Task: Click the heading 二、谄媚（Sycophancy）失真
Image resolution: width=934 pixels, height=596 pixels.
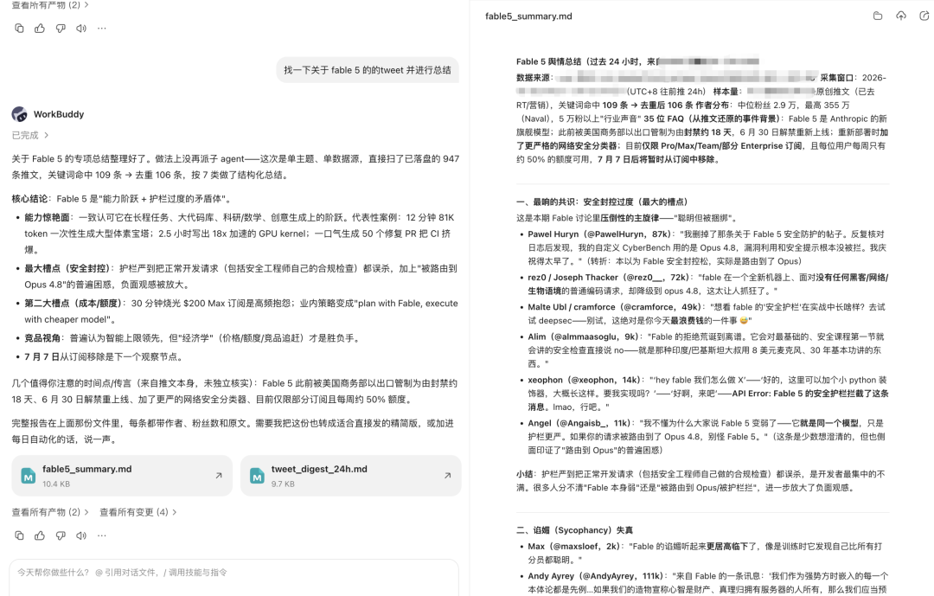Action: 574,530
